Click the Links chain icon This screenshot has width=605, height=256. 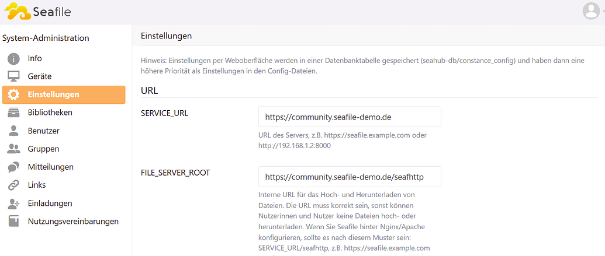[13, 185]
